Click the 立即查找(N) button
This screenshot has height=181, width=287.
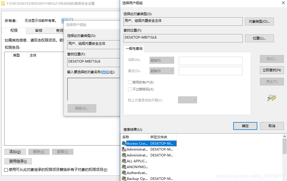click(x=271, y=70)
